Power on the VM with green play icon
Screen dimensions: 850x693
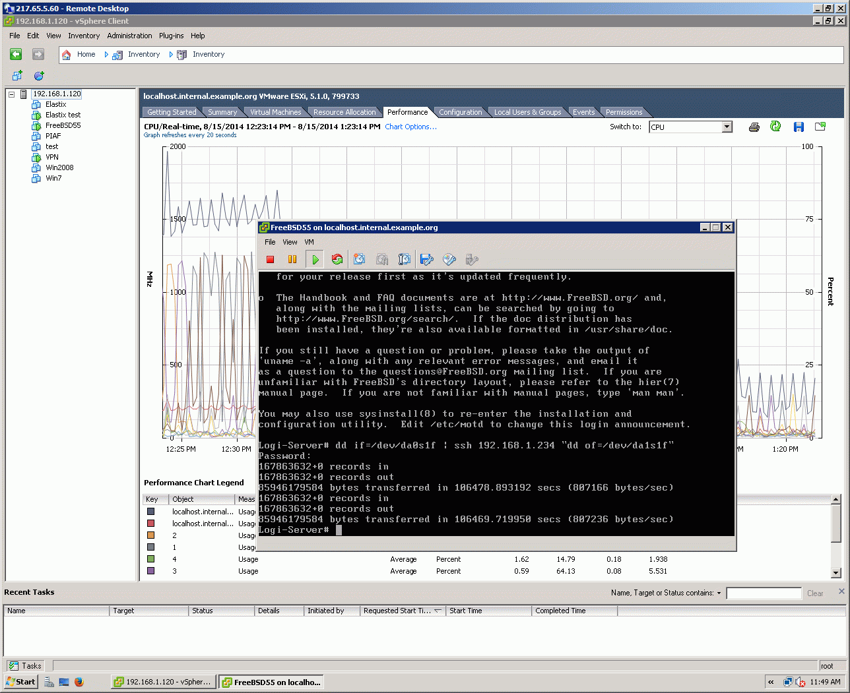[x=315, y=259]
